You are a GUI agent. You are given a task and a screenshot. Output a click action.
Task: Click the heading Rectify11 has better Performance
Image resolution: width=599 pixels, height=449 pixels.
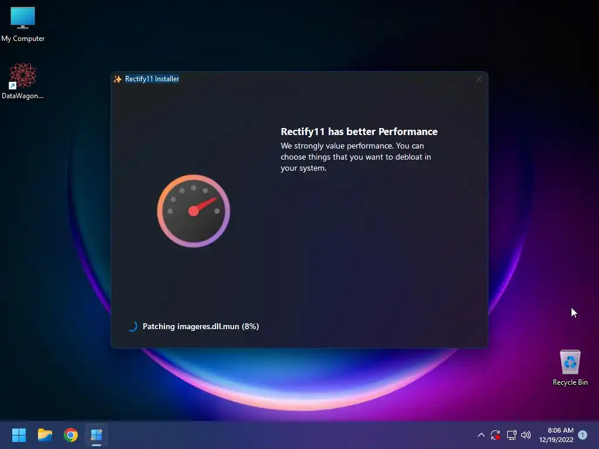tap(359, 132)
